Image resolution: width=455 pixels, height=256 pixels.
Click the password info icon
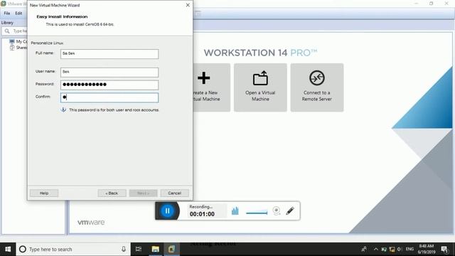click(x=63, y=110)
